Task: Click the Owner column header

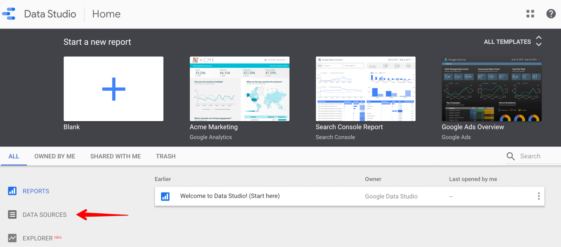Action: [373, 179]
